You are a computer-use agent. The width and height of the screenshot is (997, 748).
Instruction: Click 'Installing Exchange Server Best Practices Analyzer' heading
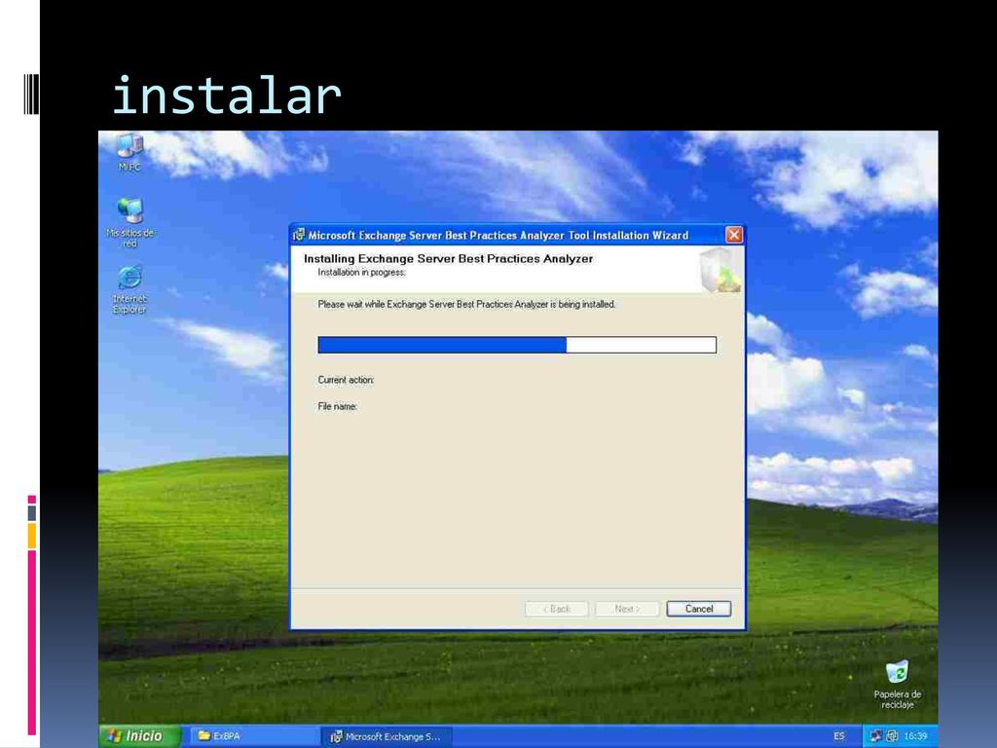point(448,258)
